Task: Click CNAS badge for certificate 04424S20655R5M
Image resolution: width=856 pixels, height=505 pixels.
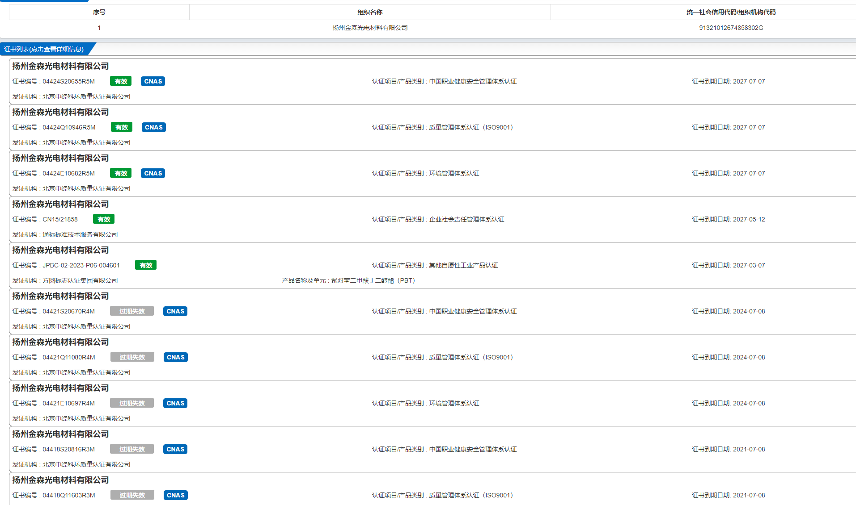Action: pyautogui.click(x=153, y=81)
